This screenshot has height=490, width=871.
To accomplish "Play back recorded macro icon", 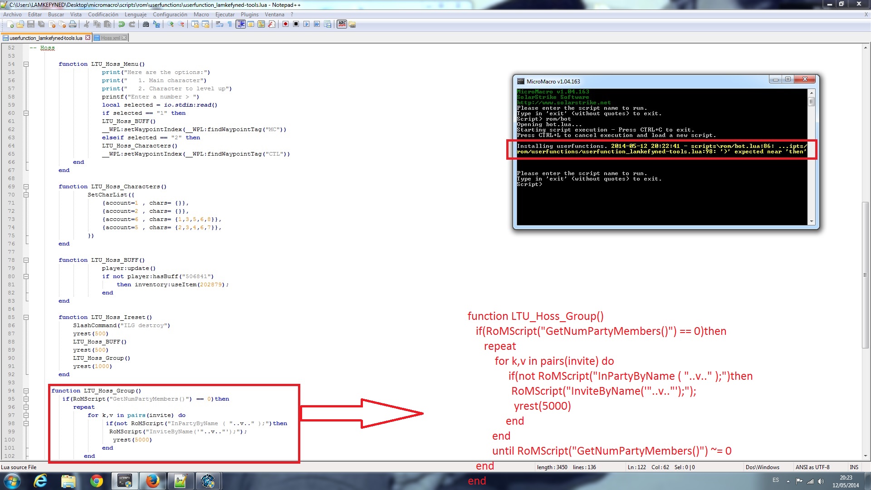I will 306,24.
